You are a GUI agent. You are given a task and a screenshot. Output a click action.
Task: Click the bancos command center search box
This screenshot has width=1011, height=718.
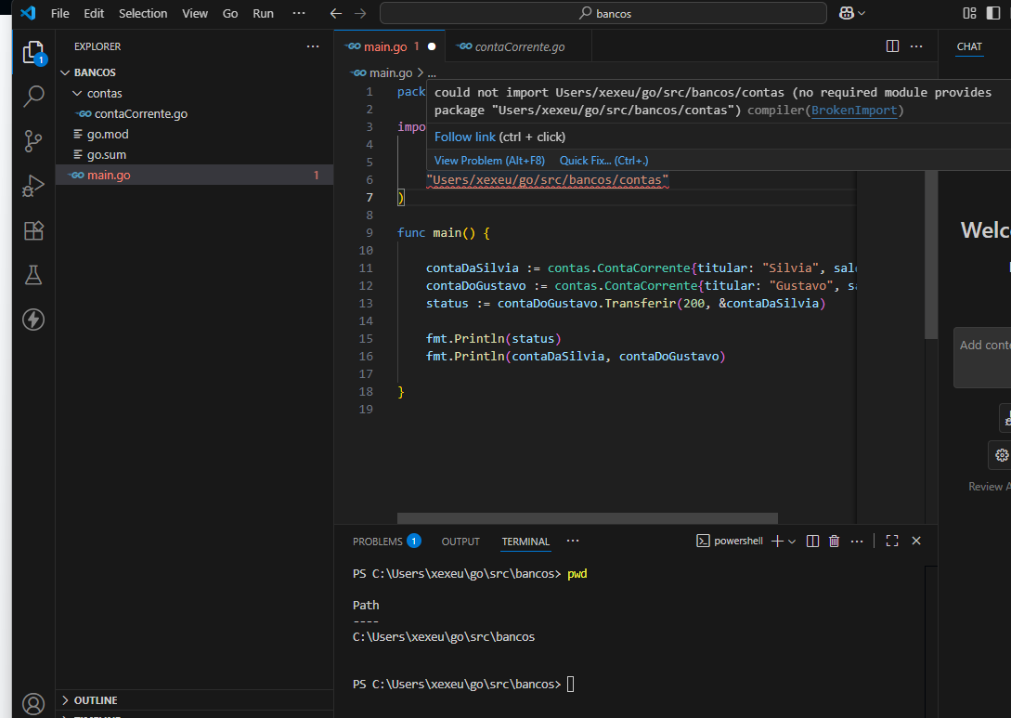point(603,13)
